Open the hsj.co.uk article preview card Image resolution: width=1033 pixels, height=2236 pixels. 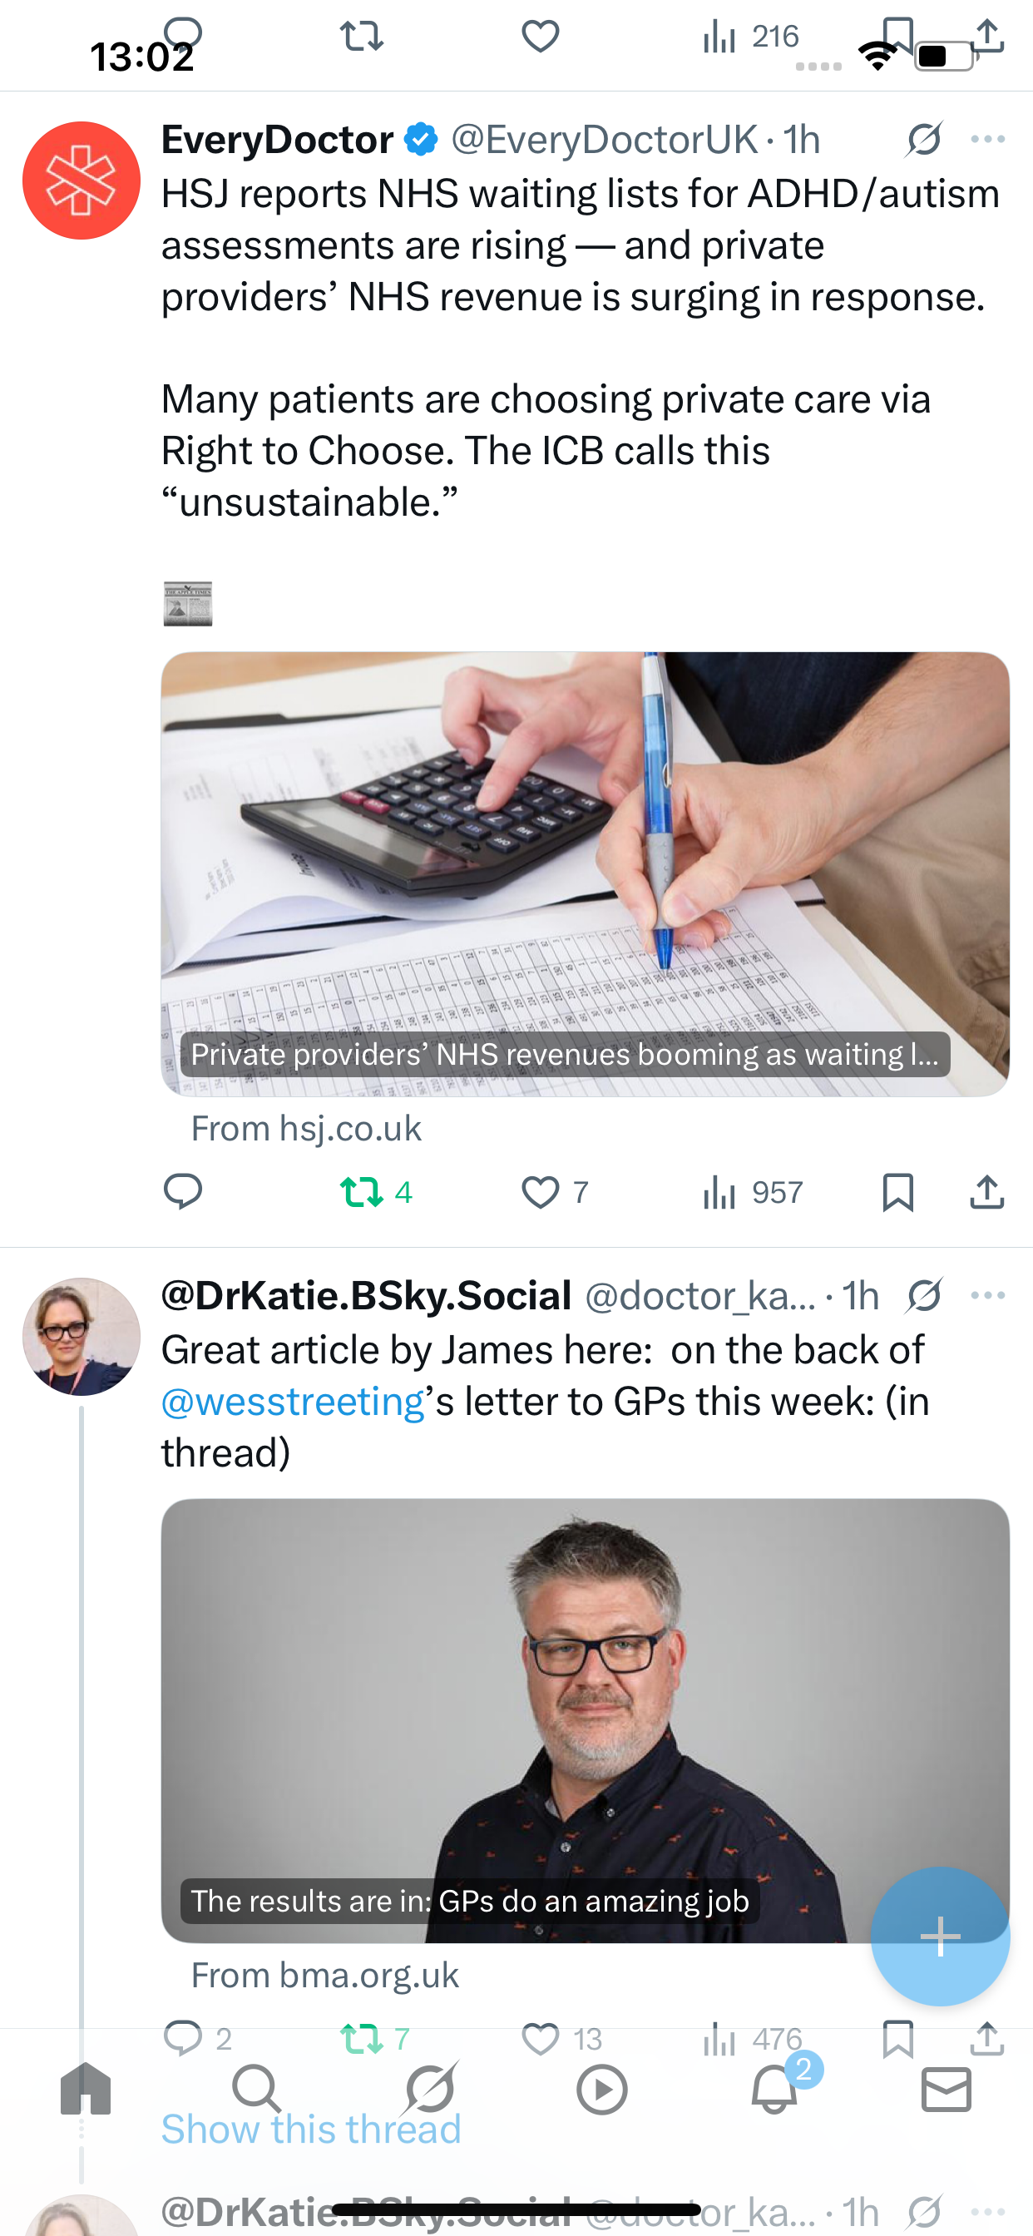(x=585, y=873)
